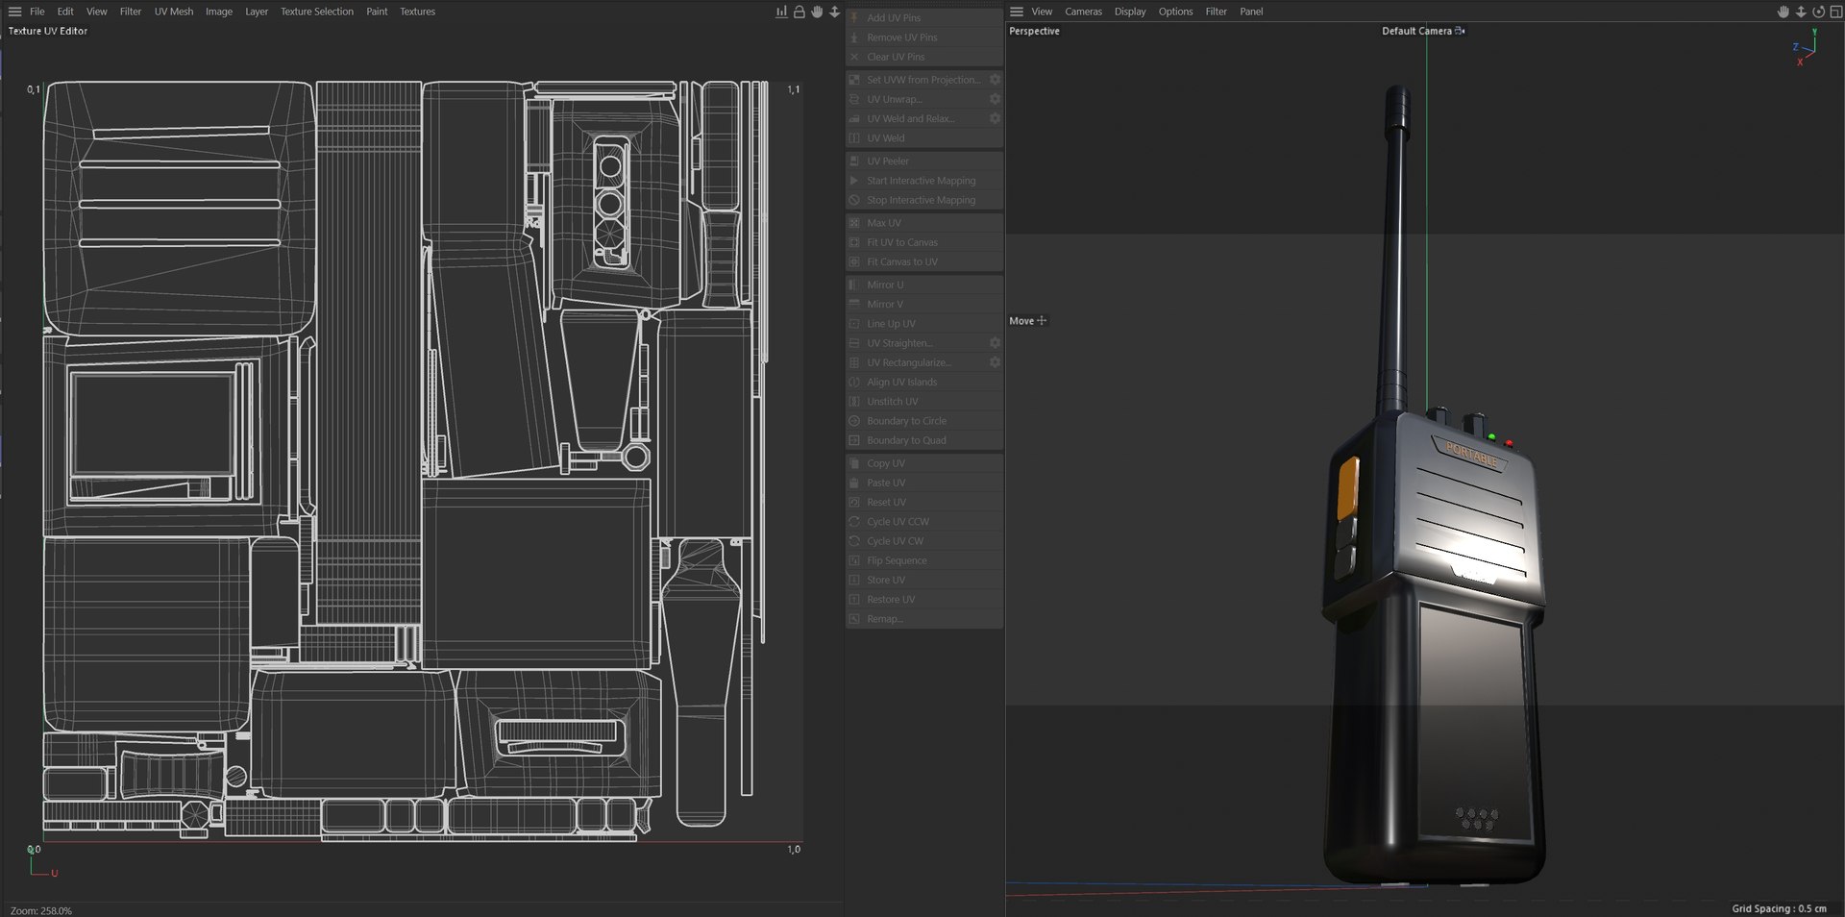Click UV Peeler command
This screenshot has width=1845, height=917.
pos(924,161)
